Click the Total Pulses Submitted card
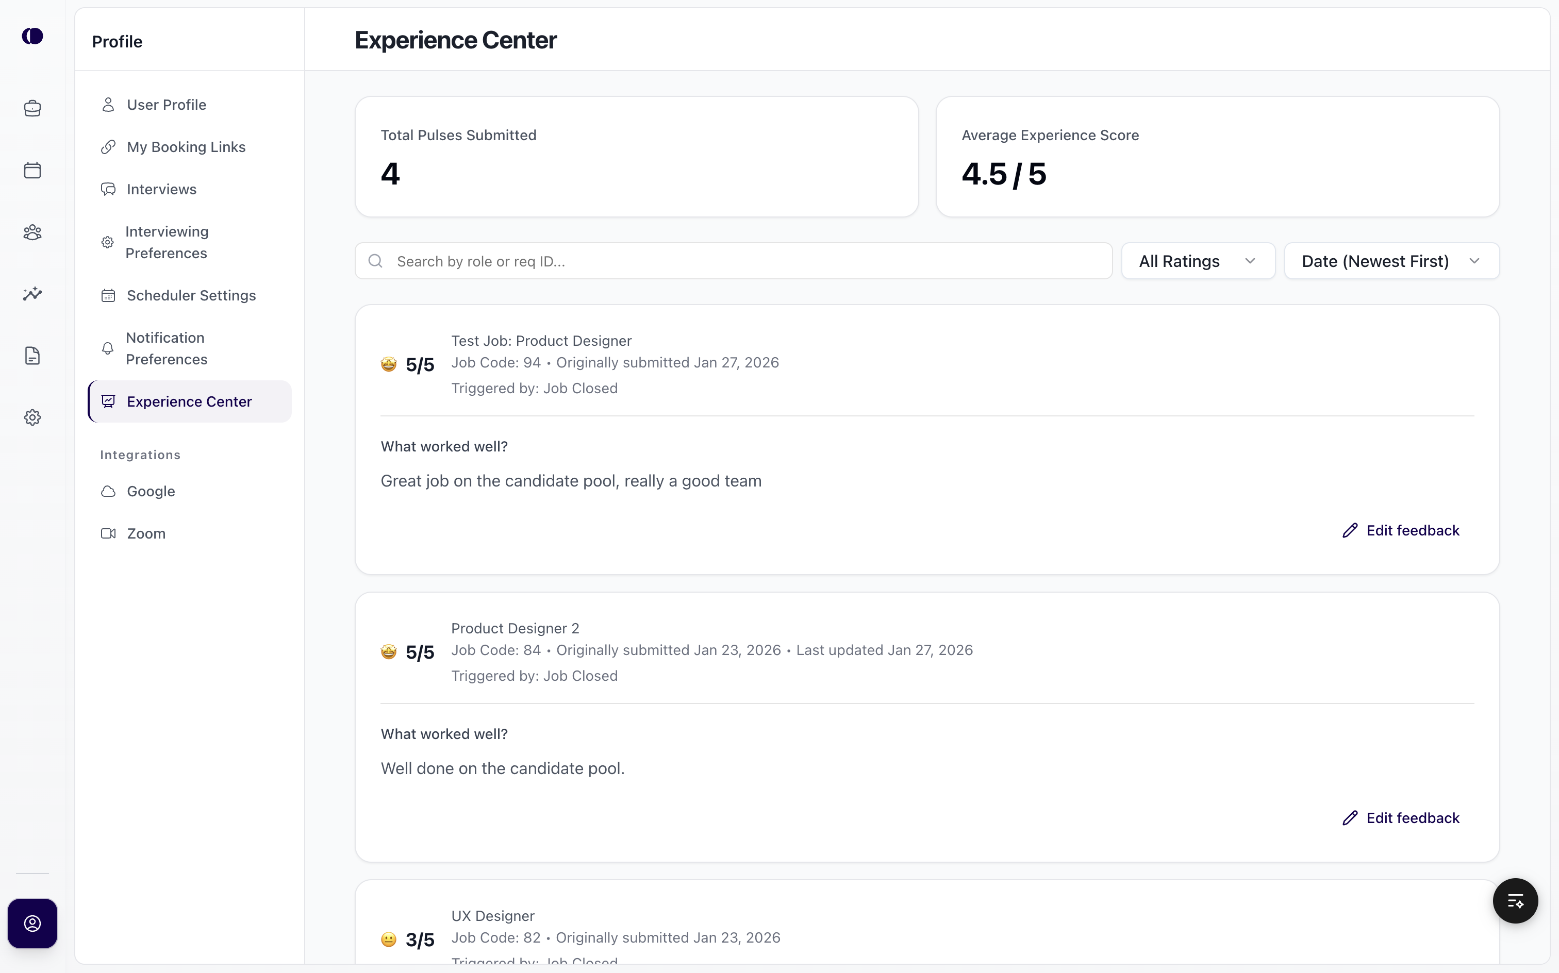 637,156
